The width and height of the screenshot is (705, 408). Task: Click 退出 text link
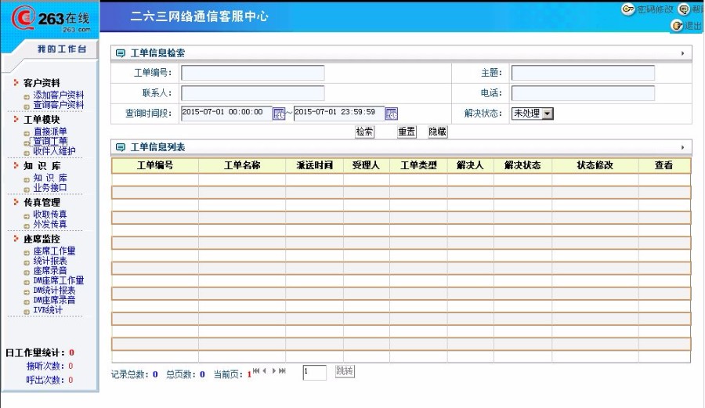click(693, 26)
